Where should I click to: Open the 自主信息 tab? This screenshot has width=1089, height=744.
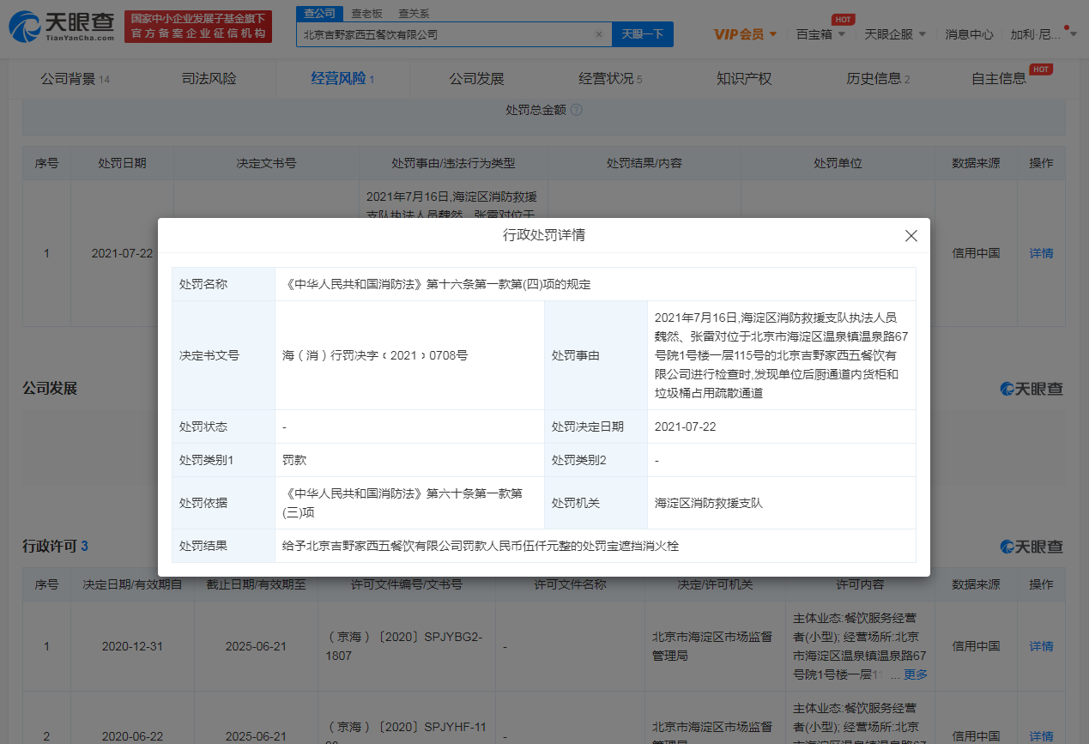tap(999, 79)
